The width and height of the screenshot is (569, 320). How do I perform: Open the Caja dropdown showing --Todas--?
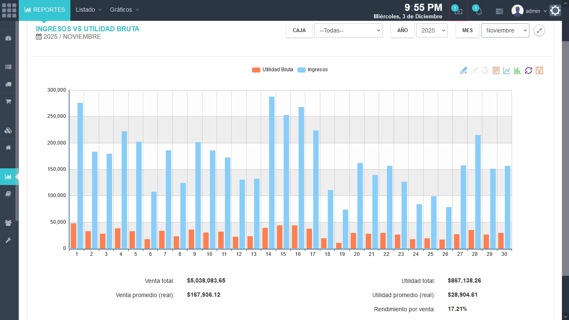coord(348,30)
